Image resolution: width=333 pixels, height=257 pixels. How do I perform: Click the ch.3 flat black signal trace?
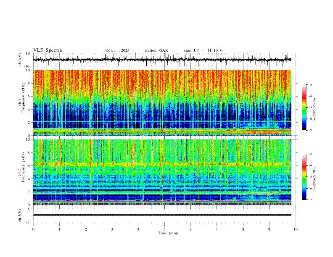pos(162,215)
